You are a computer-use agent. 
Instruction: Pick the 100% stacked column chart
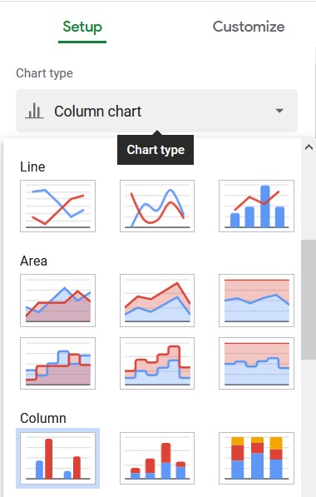pyautogui.click(x=256, y=459)
